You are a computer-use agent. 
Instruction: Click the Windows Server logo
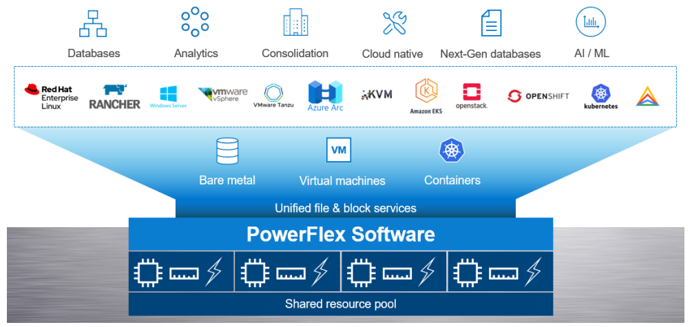(168, 97)
